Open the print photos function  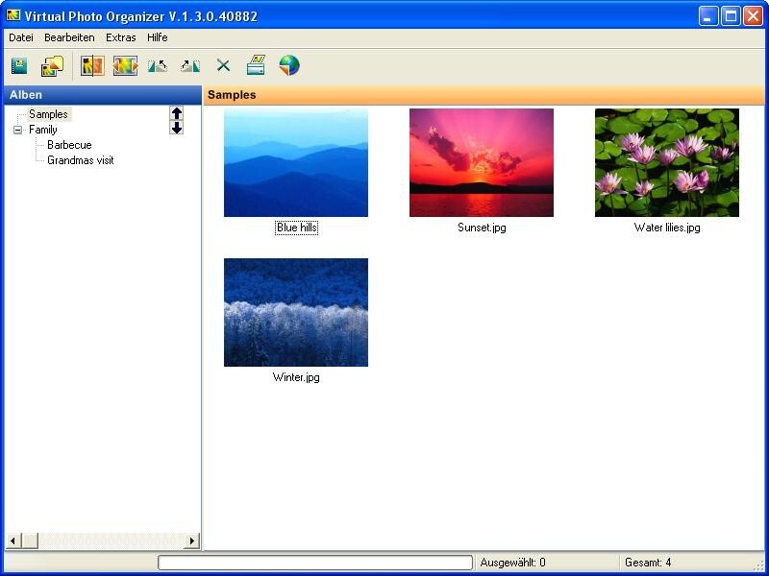point(255,65)
